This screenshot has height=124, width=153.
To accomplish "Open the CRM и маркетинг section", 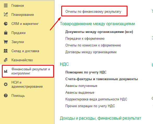I will (25, 24).
